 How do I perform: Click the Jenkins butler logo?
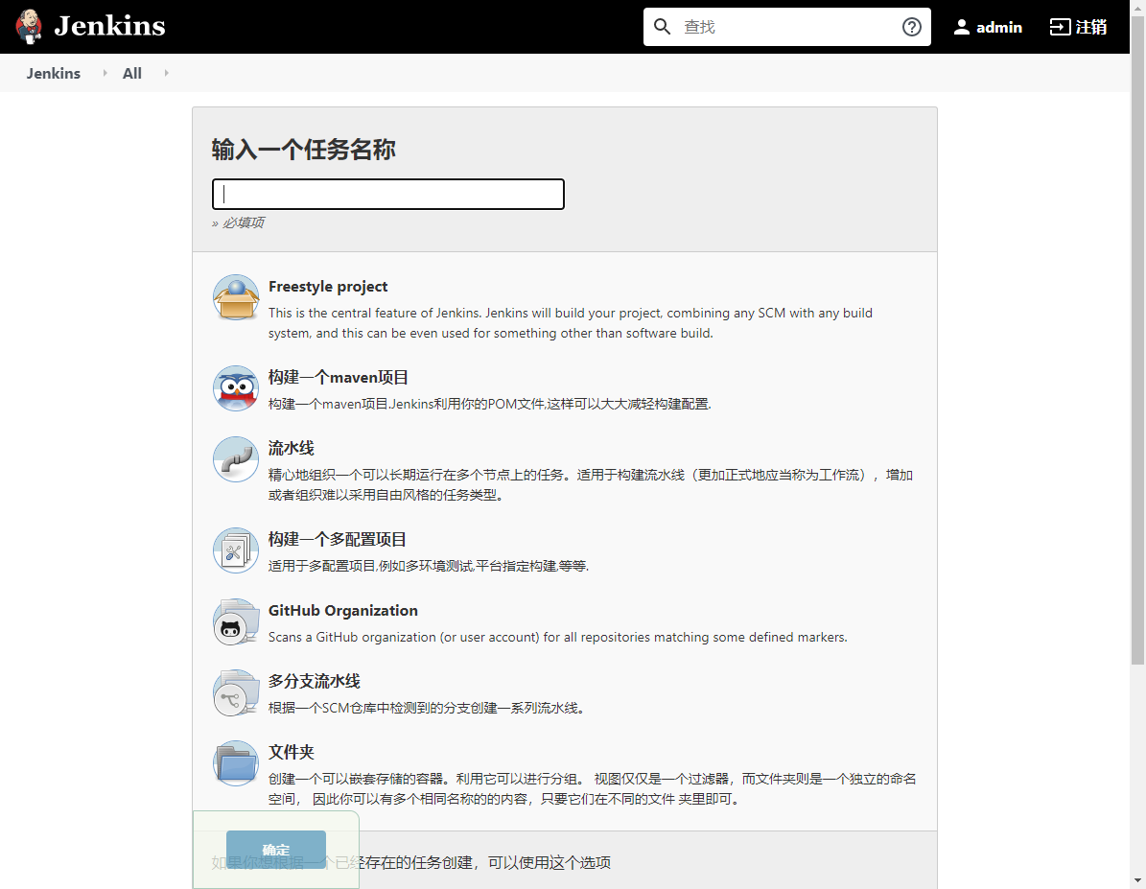click(x=28, y=26)
